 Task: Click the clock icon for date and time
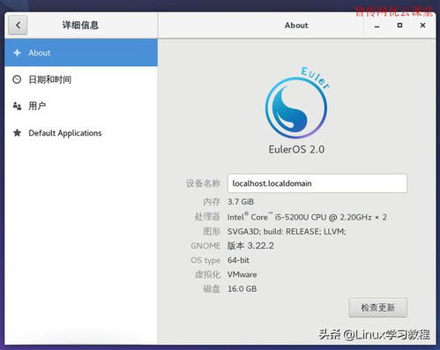[x=17, y=79]
